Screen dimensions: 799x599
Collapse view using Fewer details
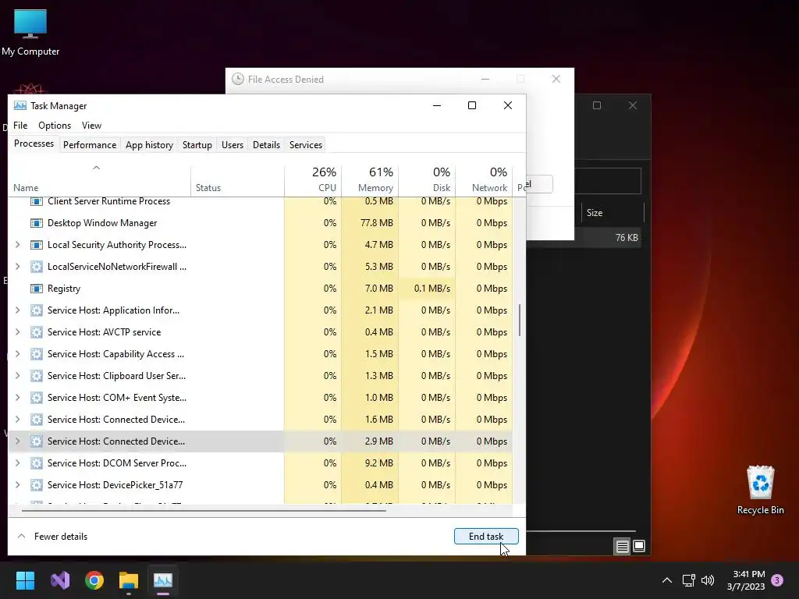coord(52,537)
